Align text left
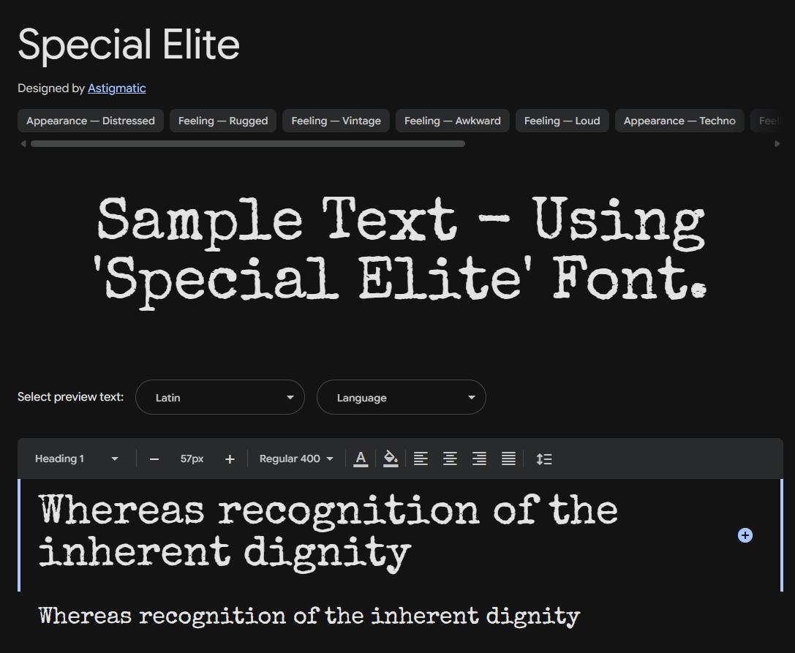 421,458
